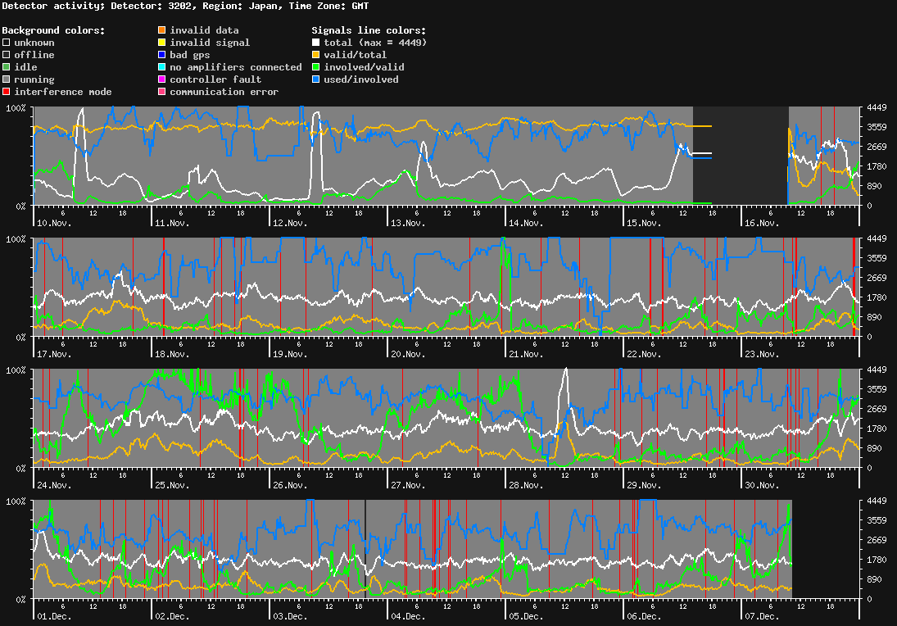897x626 pixels.
Task: Click the 'invalid data' legend swatch
Action: tap(161, 29)
